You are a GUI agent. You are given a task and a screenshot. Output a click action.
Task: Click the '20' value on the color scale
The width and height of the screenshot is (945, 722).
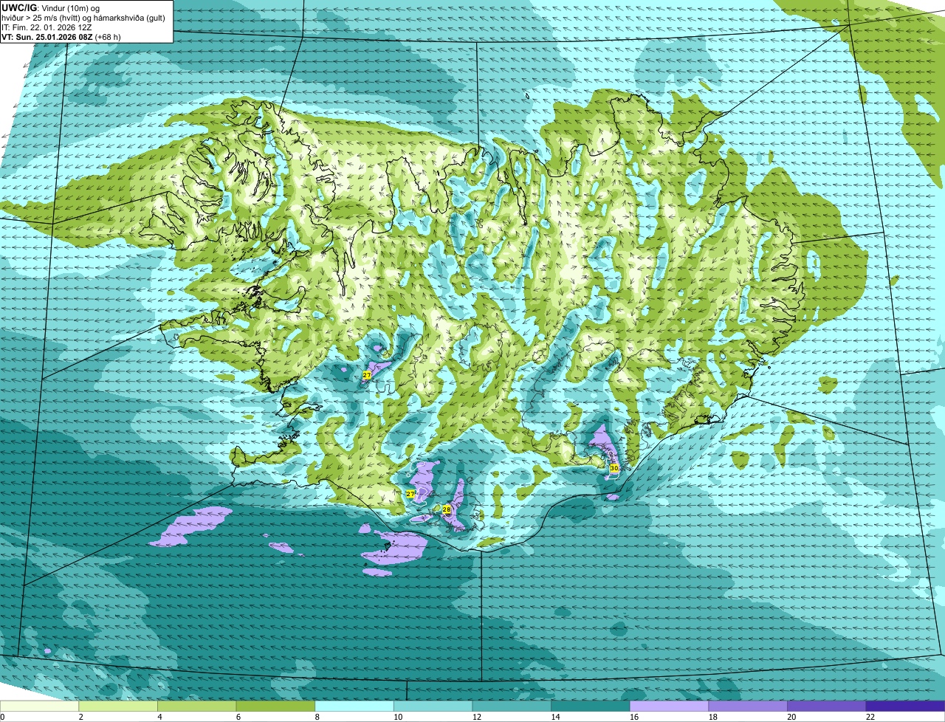[x=791, y=717]
